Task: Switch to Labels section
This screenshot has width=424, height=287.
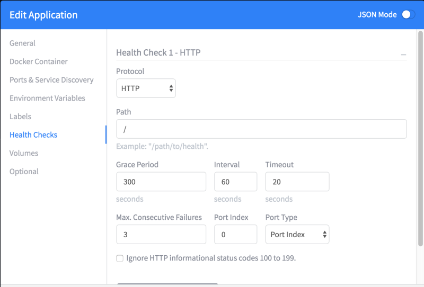Action: click(21, 116)
